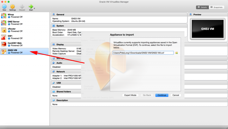Open Settings gear in toolbar

(12, 7)
